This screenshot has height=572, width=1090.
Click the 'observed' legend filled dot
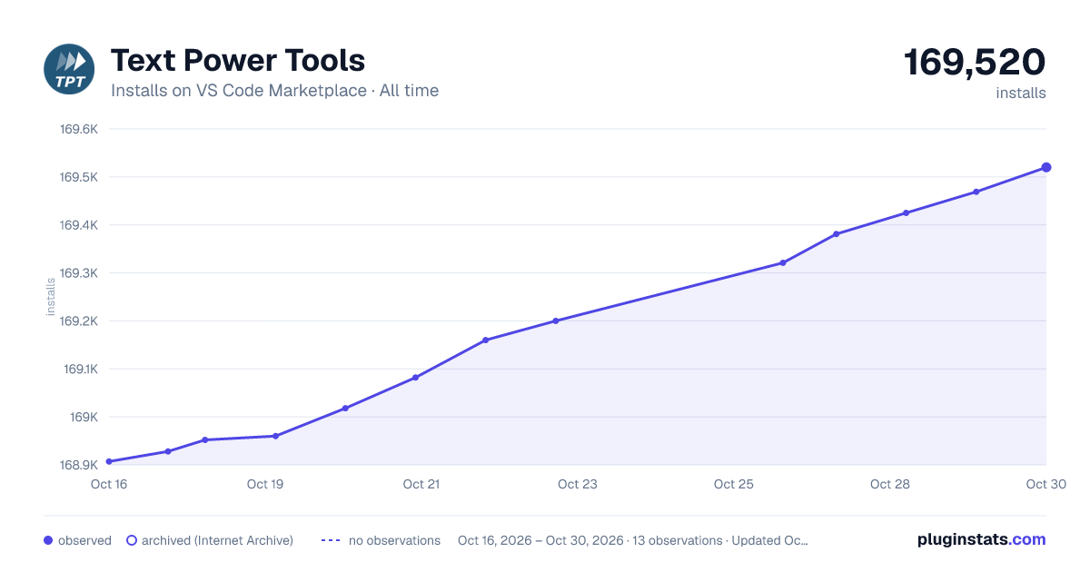tap(48, 540)
